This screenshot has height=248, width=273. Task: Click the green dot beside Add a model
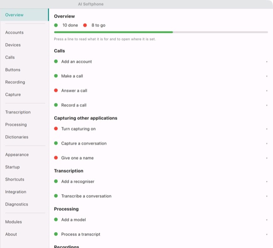tap(56, 219)
